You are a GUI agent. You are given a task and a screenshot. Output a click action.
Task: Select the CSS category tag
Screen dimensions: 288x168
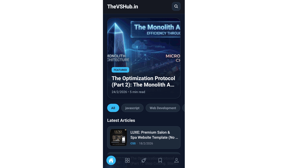(x=133, y=144)
